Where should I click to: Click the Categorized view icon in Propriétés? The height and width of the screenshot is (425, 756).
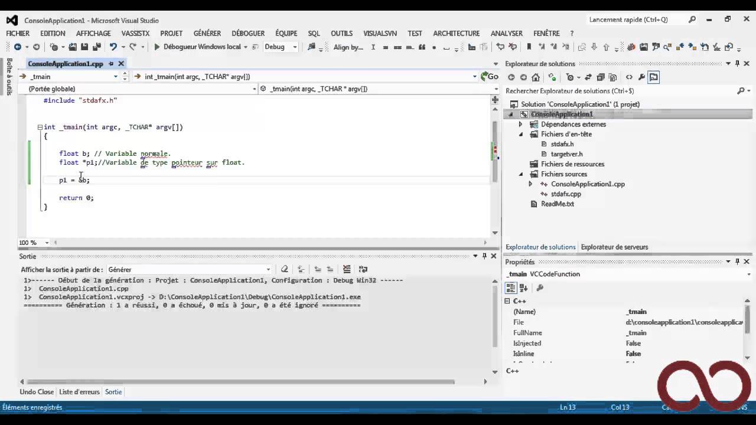pos(511,288)
